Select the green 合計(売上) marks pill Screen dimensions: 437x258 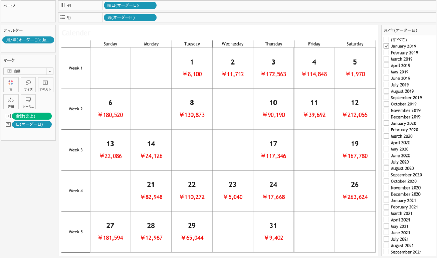(x=32, y=116)
